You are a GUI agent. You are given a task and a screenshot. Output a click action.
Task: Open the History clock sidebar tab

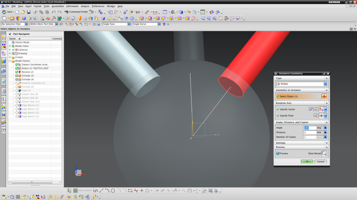[x=3, y=91]
